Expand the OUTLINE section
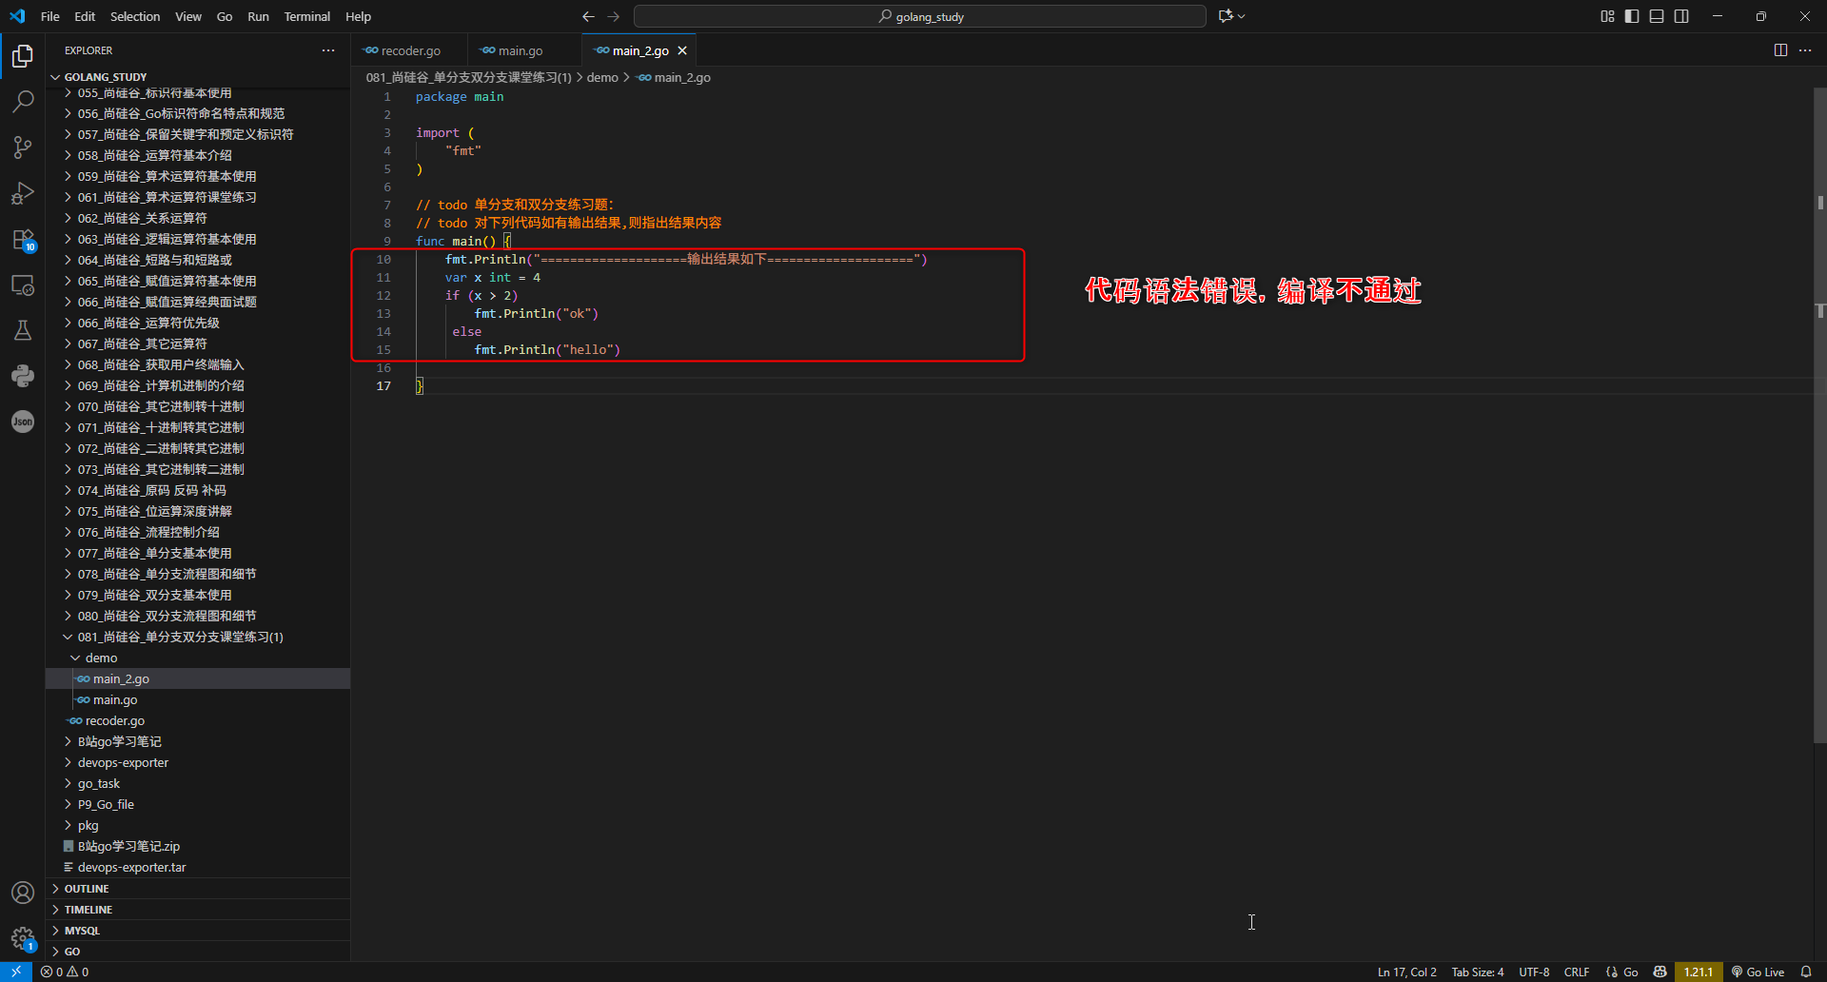This screenshot has height=982, width=1827. pos(198,889)
